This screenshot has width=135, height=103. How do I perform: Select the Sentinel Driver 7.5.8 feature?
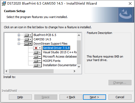pos(56,48)
